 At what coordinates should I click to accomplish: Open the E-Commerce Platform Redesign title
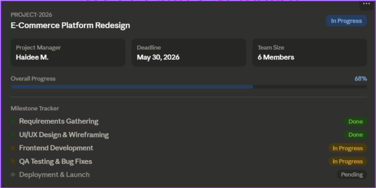pyautogui.click(x=69, y=25)
